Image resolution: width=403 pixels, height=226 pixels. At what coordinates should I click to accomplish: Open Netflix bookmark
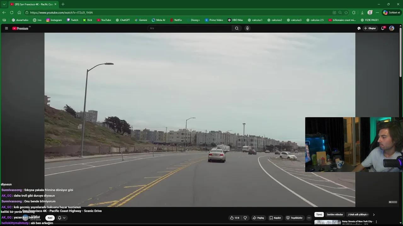176,20
